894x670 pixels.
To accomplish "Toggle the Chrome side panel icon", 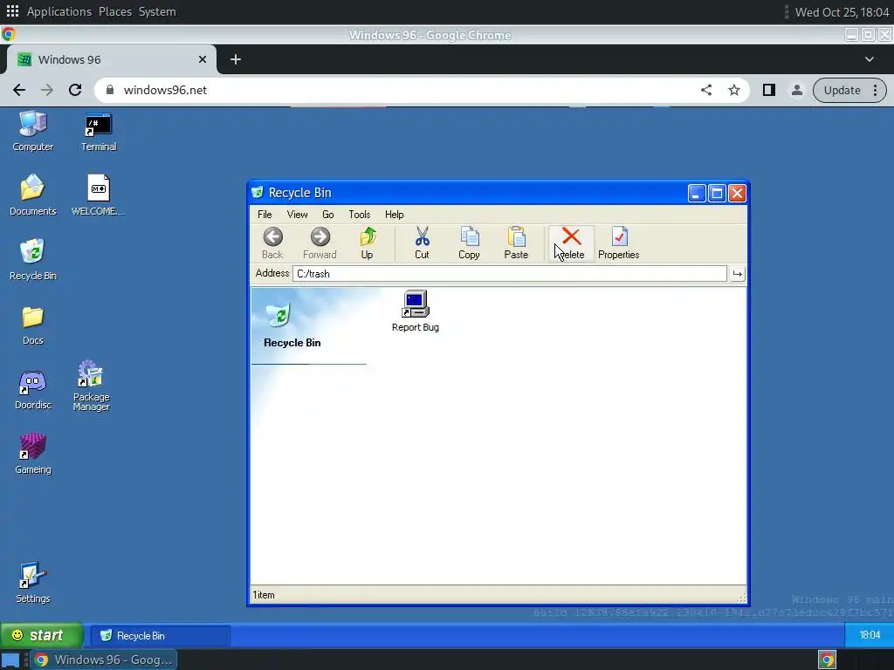I will (x=769, y=90).
